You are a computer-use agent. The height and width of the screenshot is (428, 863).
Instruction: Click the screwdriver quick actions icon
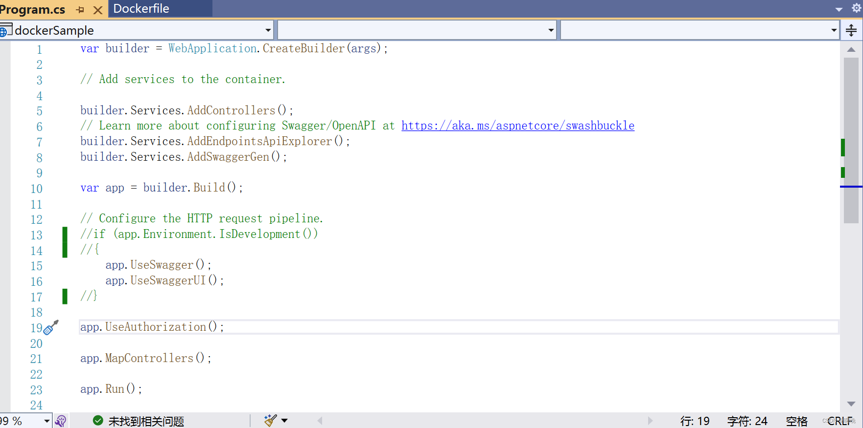click(x=51, y=327)
